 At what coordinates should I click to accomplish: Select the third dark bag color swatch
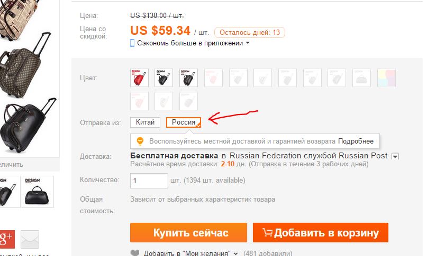(188, 78)
